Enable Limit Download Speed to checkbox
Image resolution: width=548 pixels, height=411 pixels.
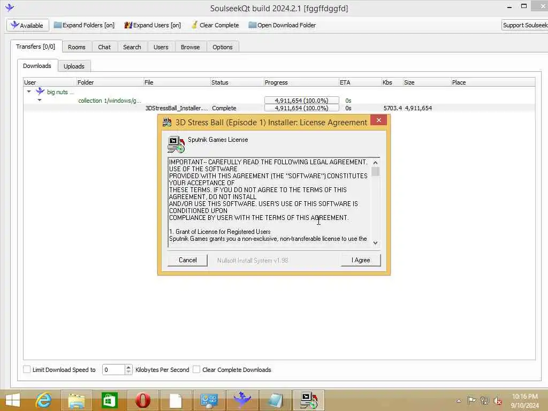point(27,369)
